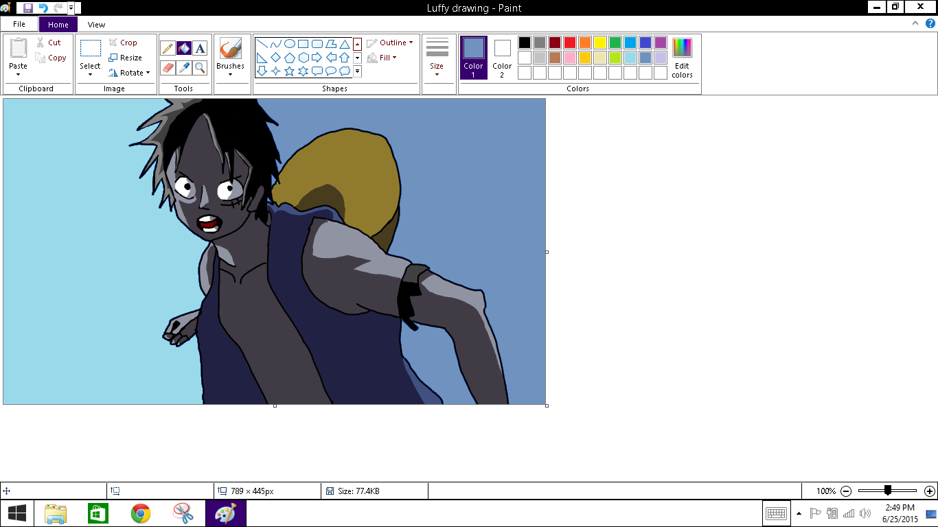Open the File menu
The image size is (938, 527).
tap(19, 24)
